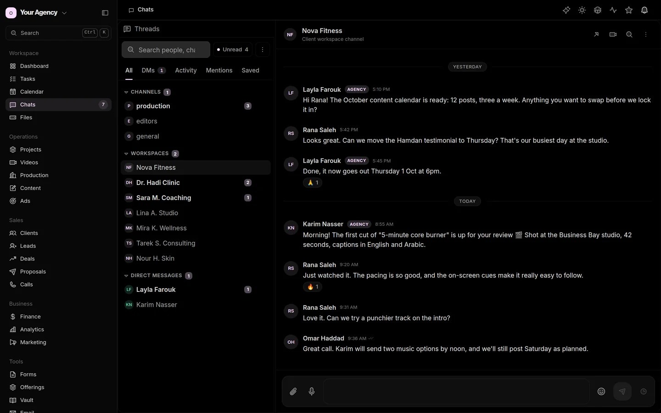Open the emoji picker
Screen dimensions: 661x413
[601, 391]
